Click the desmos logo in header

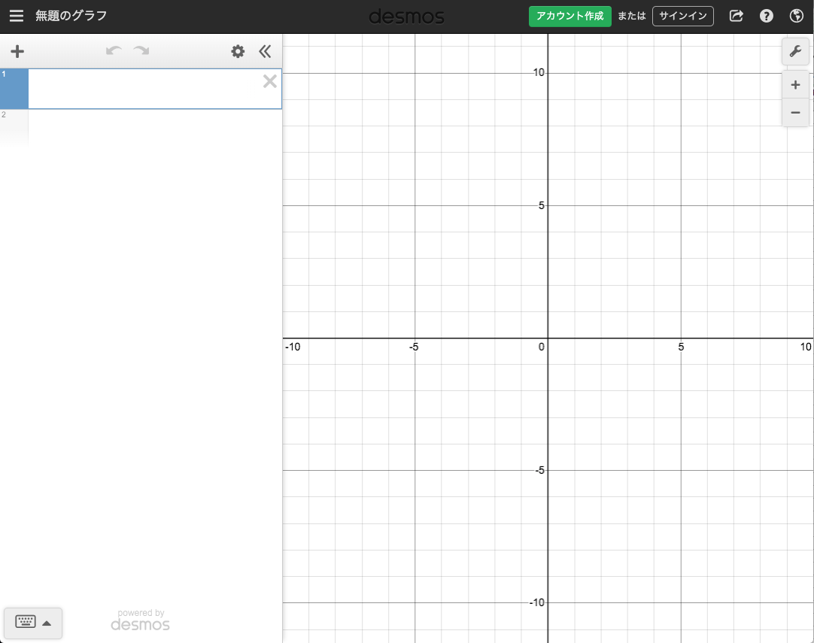406,17
